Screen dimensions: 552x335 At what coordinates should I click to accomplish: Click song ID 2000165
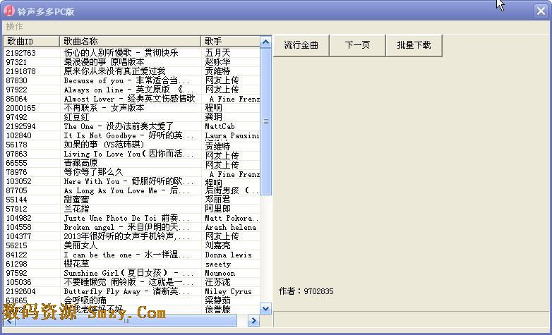point(20,108)
